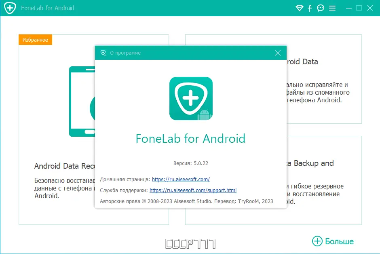
Task: Click the Домашняя страница label
Action: (125, 179)
